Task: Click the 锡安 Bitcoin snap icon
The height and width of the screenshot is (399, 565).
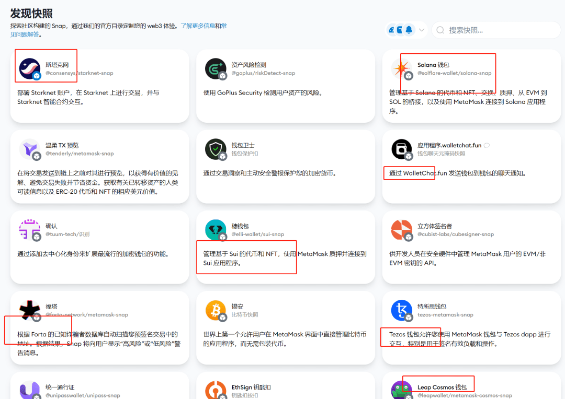Action: [x=216, y=310]
